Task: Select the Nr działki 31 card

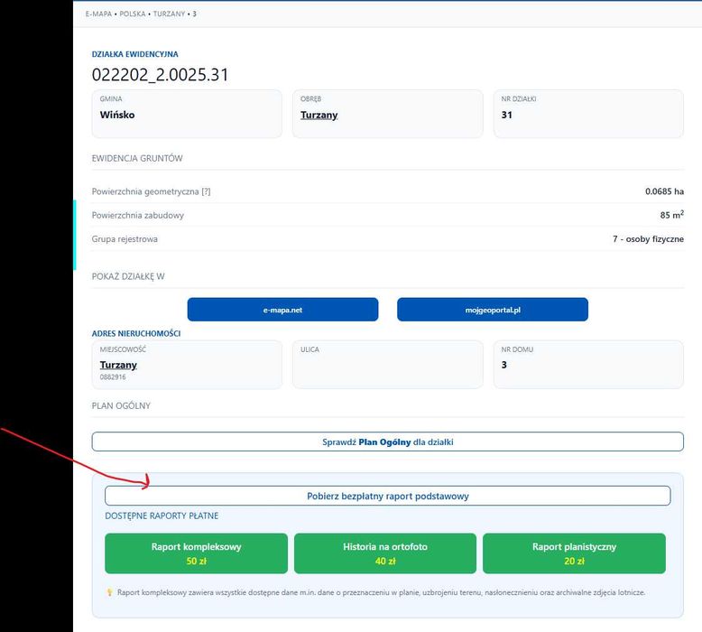Action: [x=588, y=114]
